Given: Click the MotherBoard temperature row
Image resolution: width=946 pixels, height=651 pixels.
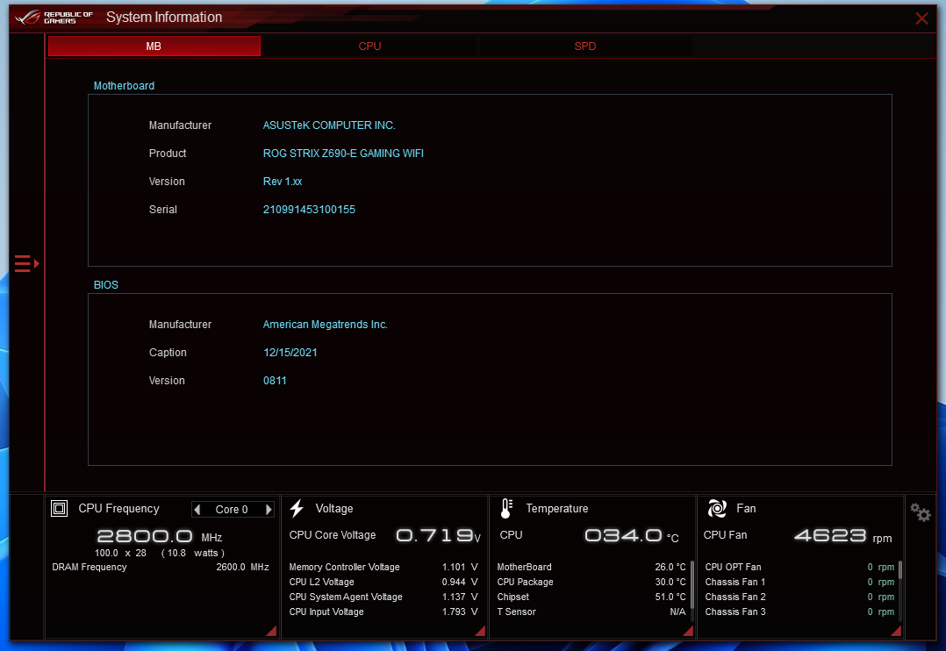Looking at the screenshot, I should pyautogui.click(x=591, y=567).
